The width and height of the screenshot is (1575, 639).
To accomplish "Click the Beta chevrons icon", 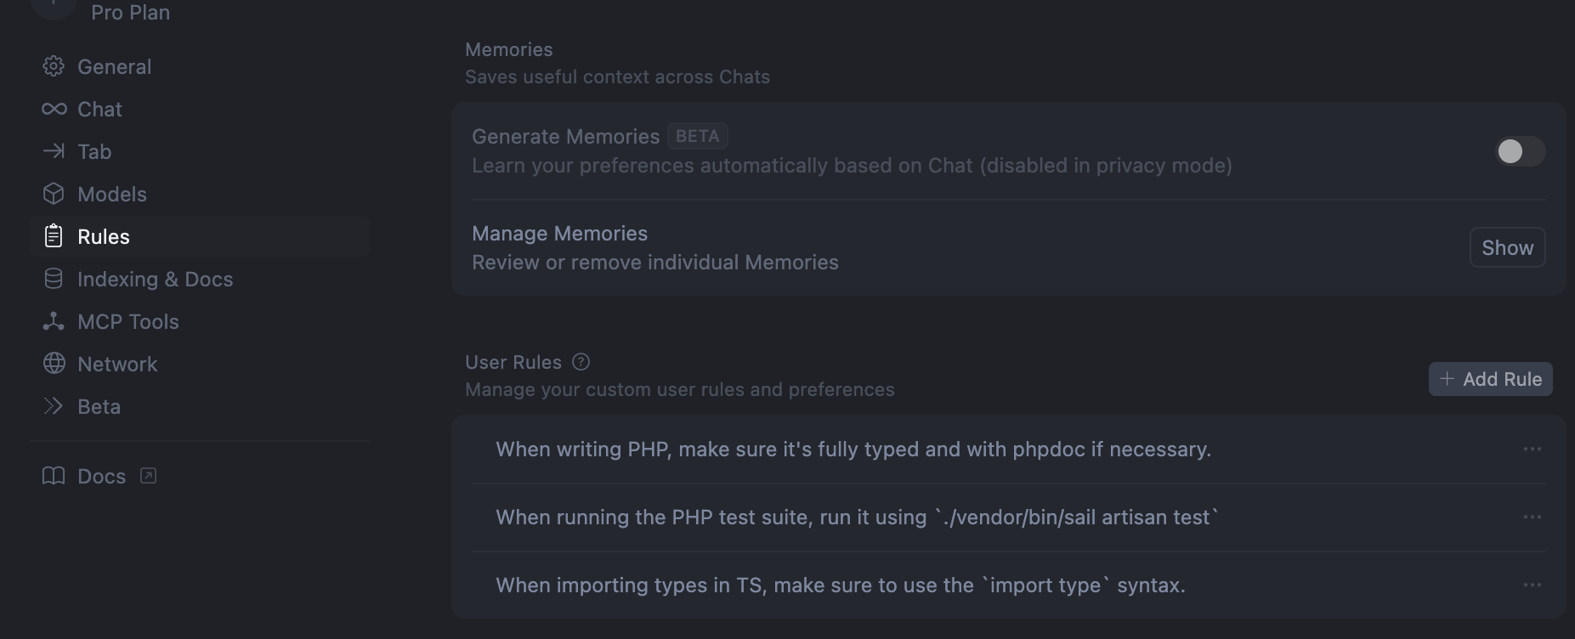I will click(54, 406).
